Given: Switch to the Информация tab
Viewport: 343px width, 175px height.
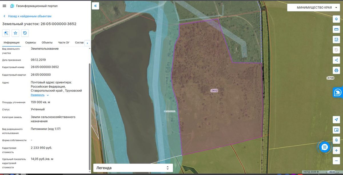Looking at the screenshot, I should coord(11,42).
